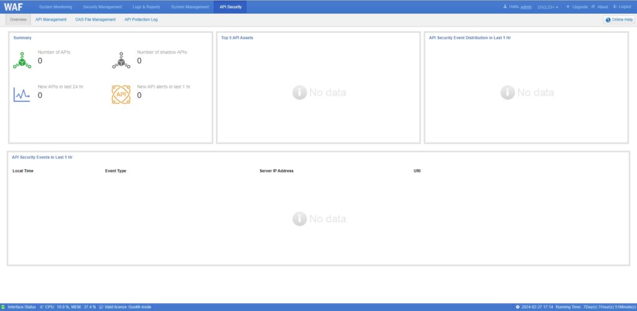Click the WAF logo
Screen dimensions: 637x311
pos(14,7)
